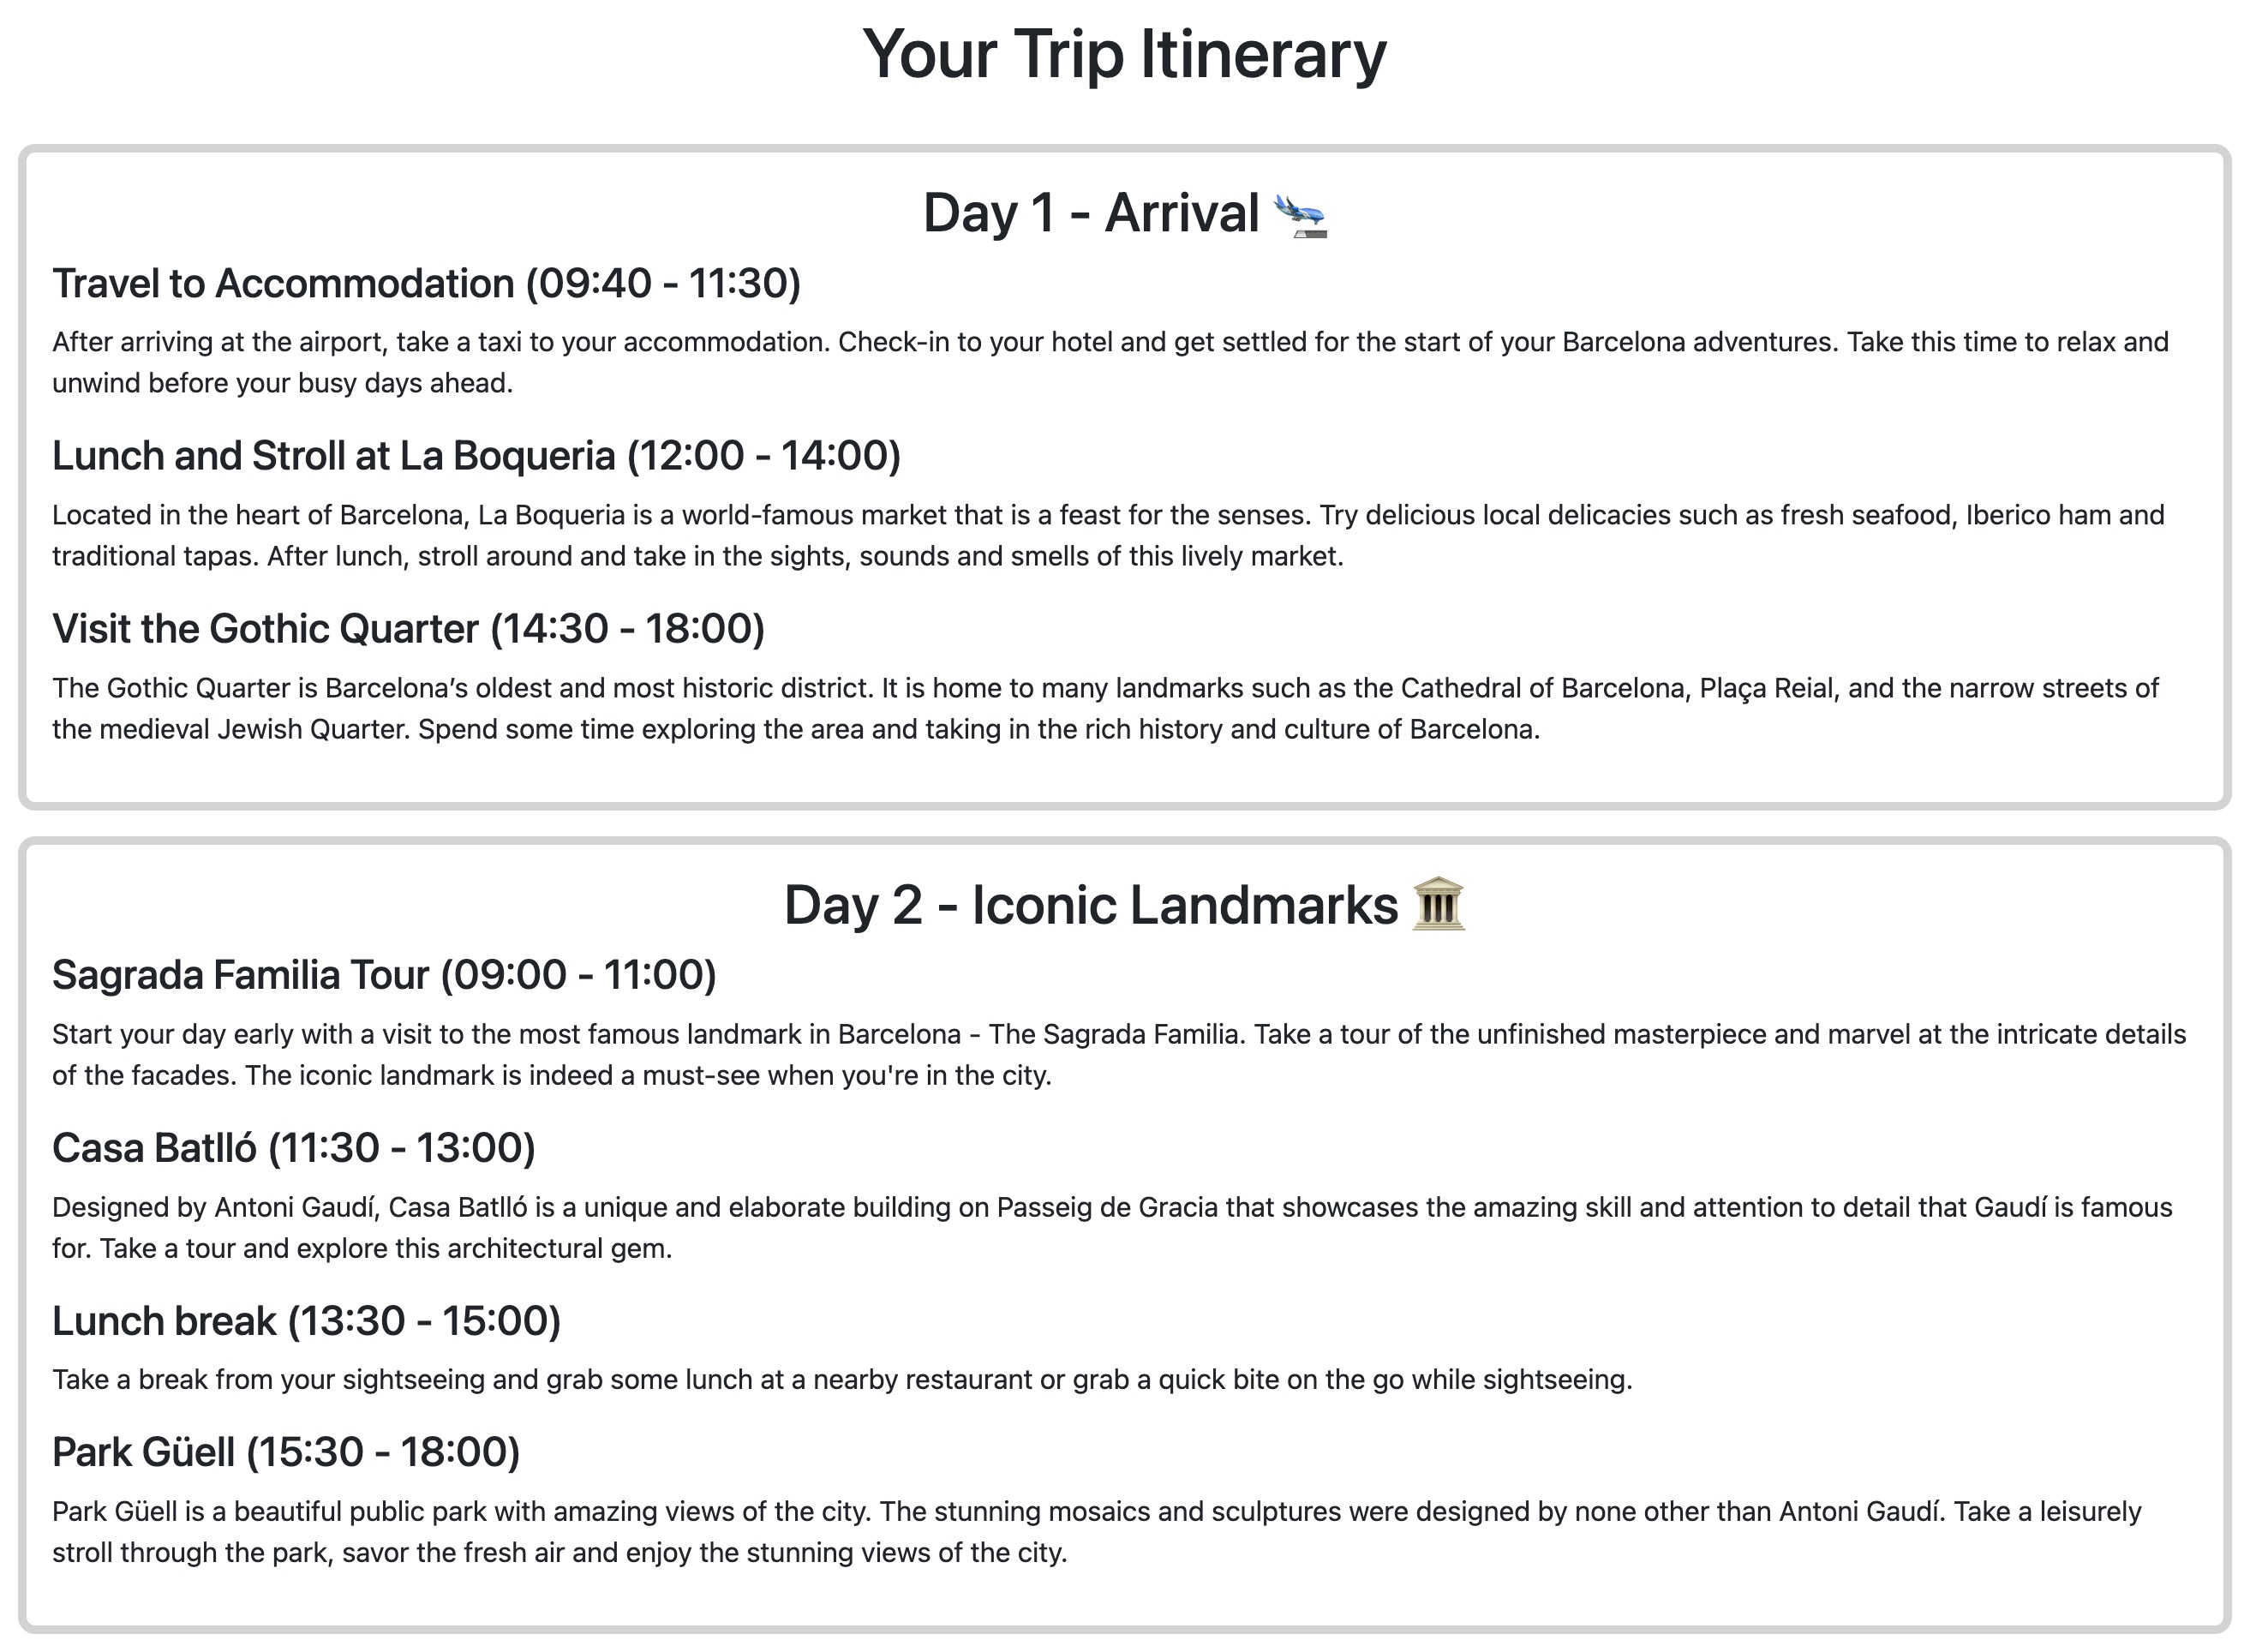Click the Gothic Quarter description paragraph

[1105, 709]
